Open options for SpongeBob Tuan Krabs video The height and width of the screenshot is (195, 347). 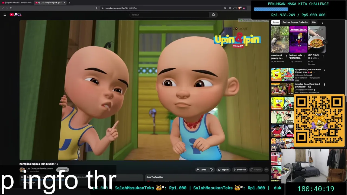tap(324, 70)
